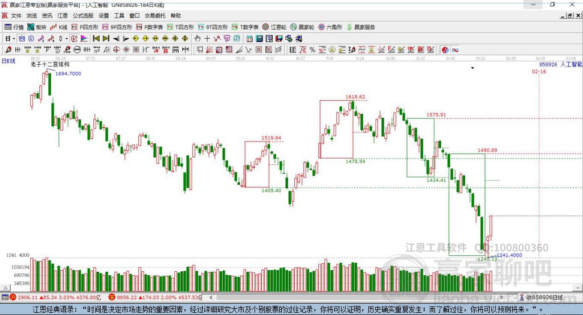Open the calendar date icon

coord(250,39)
